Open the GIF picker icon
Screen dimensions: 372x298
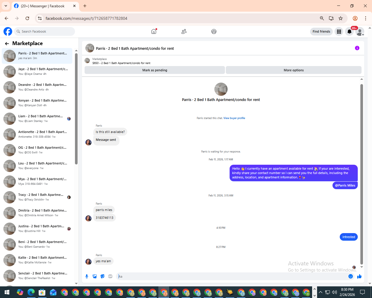[x=110, y=276]
